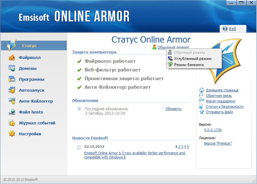Open Статьи о безопасности link

tap(225, 107)
